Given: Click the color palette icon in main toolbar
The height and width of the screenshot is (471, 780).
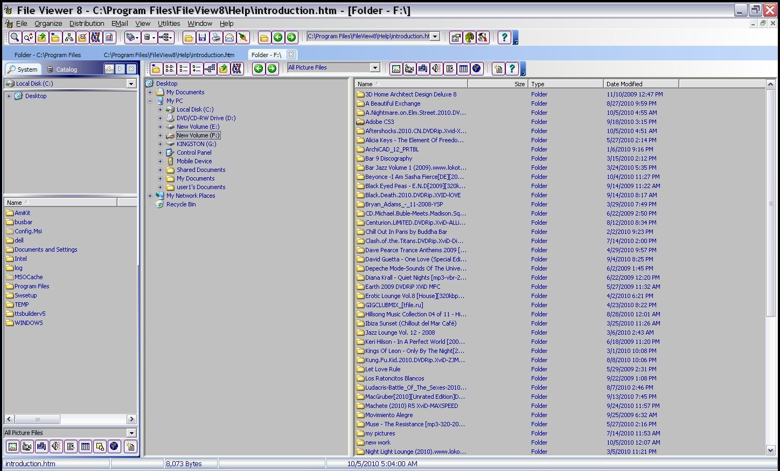Looking at the screenshot, I should coord(469,37).
